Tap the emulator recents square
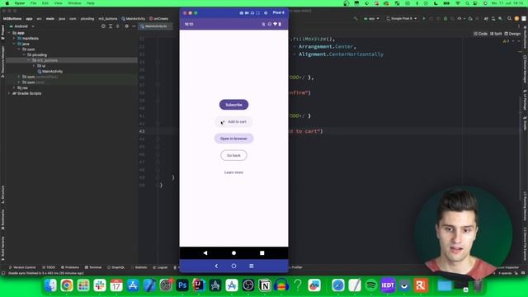528x297 pixels. (x=262, y=253)
